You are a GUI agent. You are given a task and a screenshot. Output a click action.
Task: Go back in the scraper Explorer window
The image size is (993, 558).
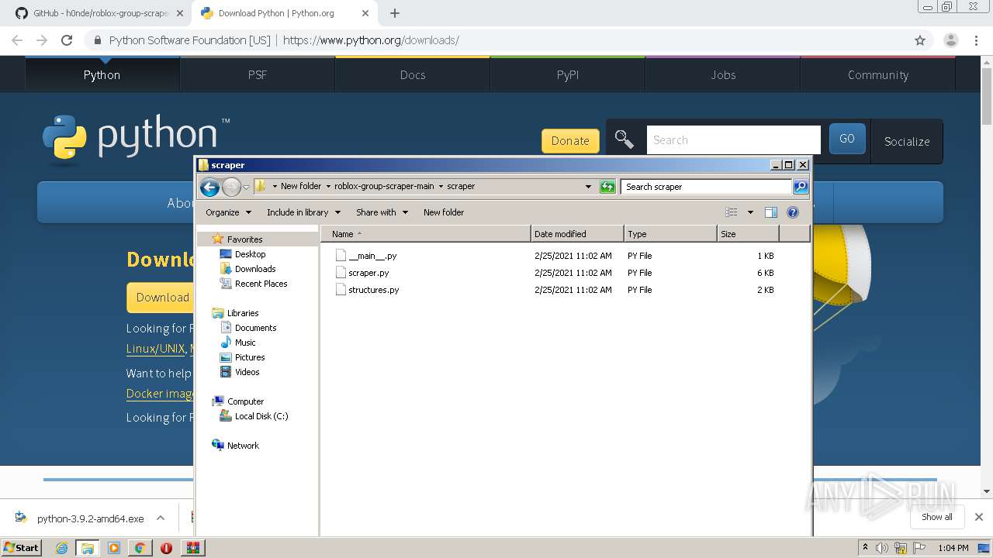pos(209,187)
